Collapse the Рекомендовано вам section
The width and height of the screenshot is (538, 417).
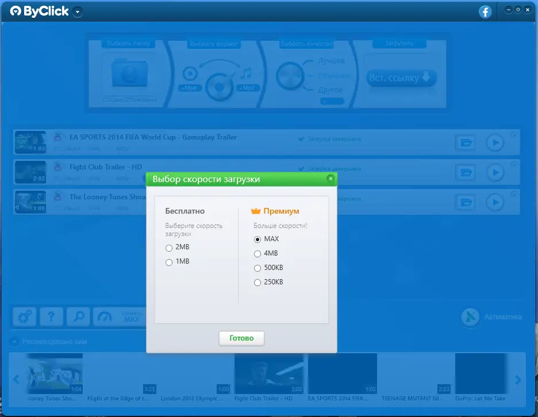[x=14, y=342]
